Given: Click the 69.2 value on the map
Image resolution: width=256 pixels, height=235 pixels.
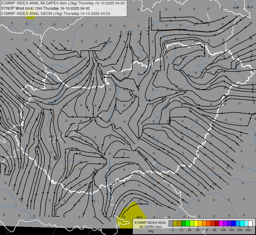Looking at the screenshot, I should (139, 217).
